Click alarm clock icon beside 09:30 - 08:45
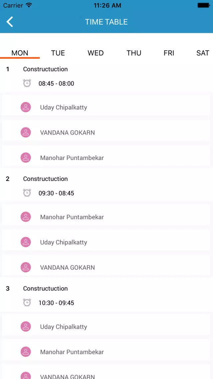 click(27, 193)
